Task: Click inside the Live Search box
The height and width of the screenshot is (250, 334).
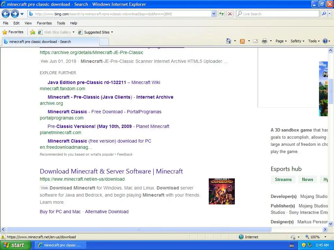Action: click(x=277, y=14)
